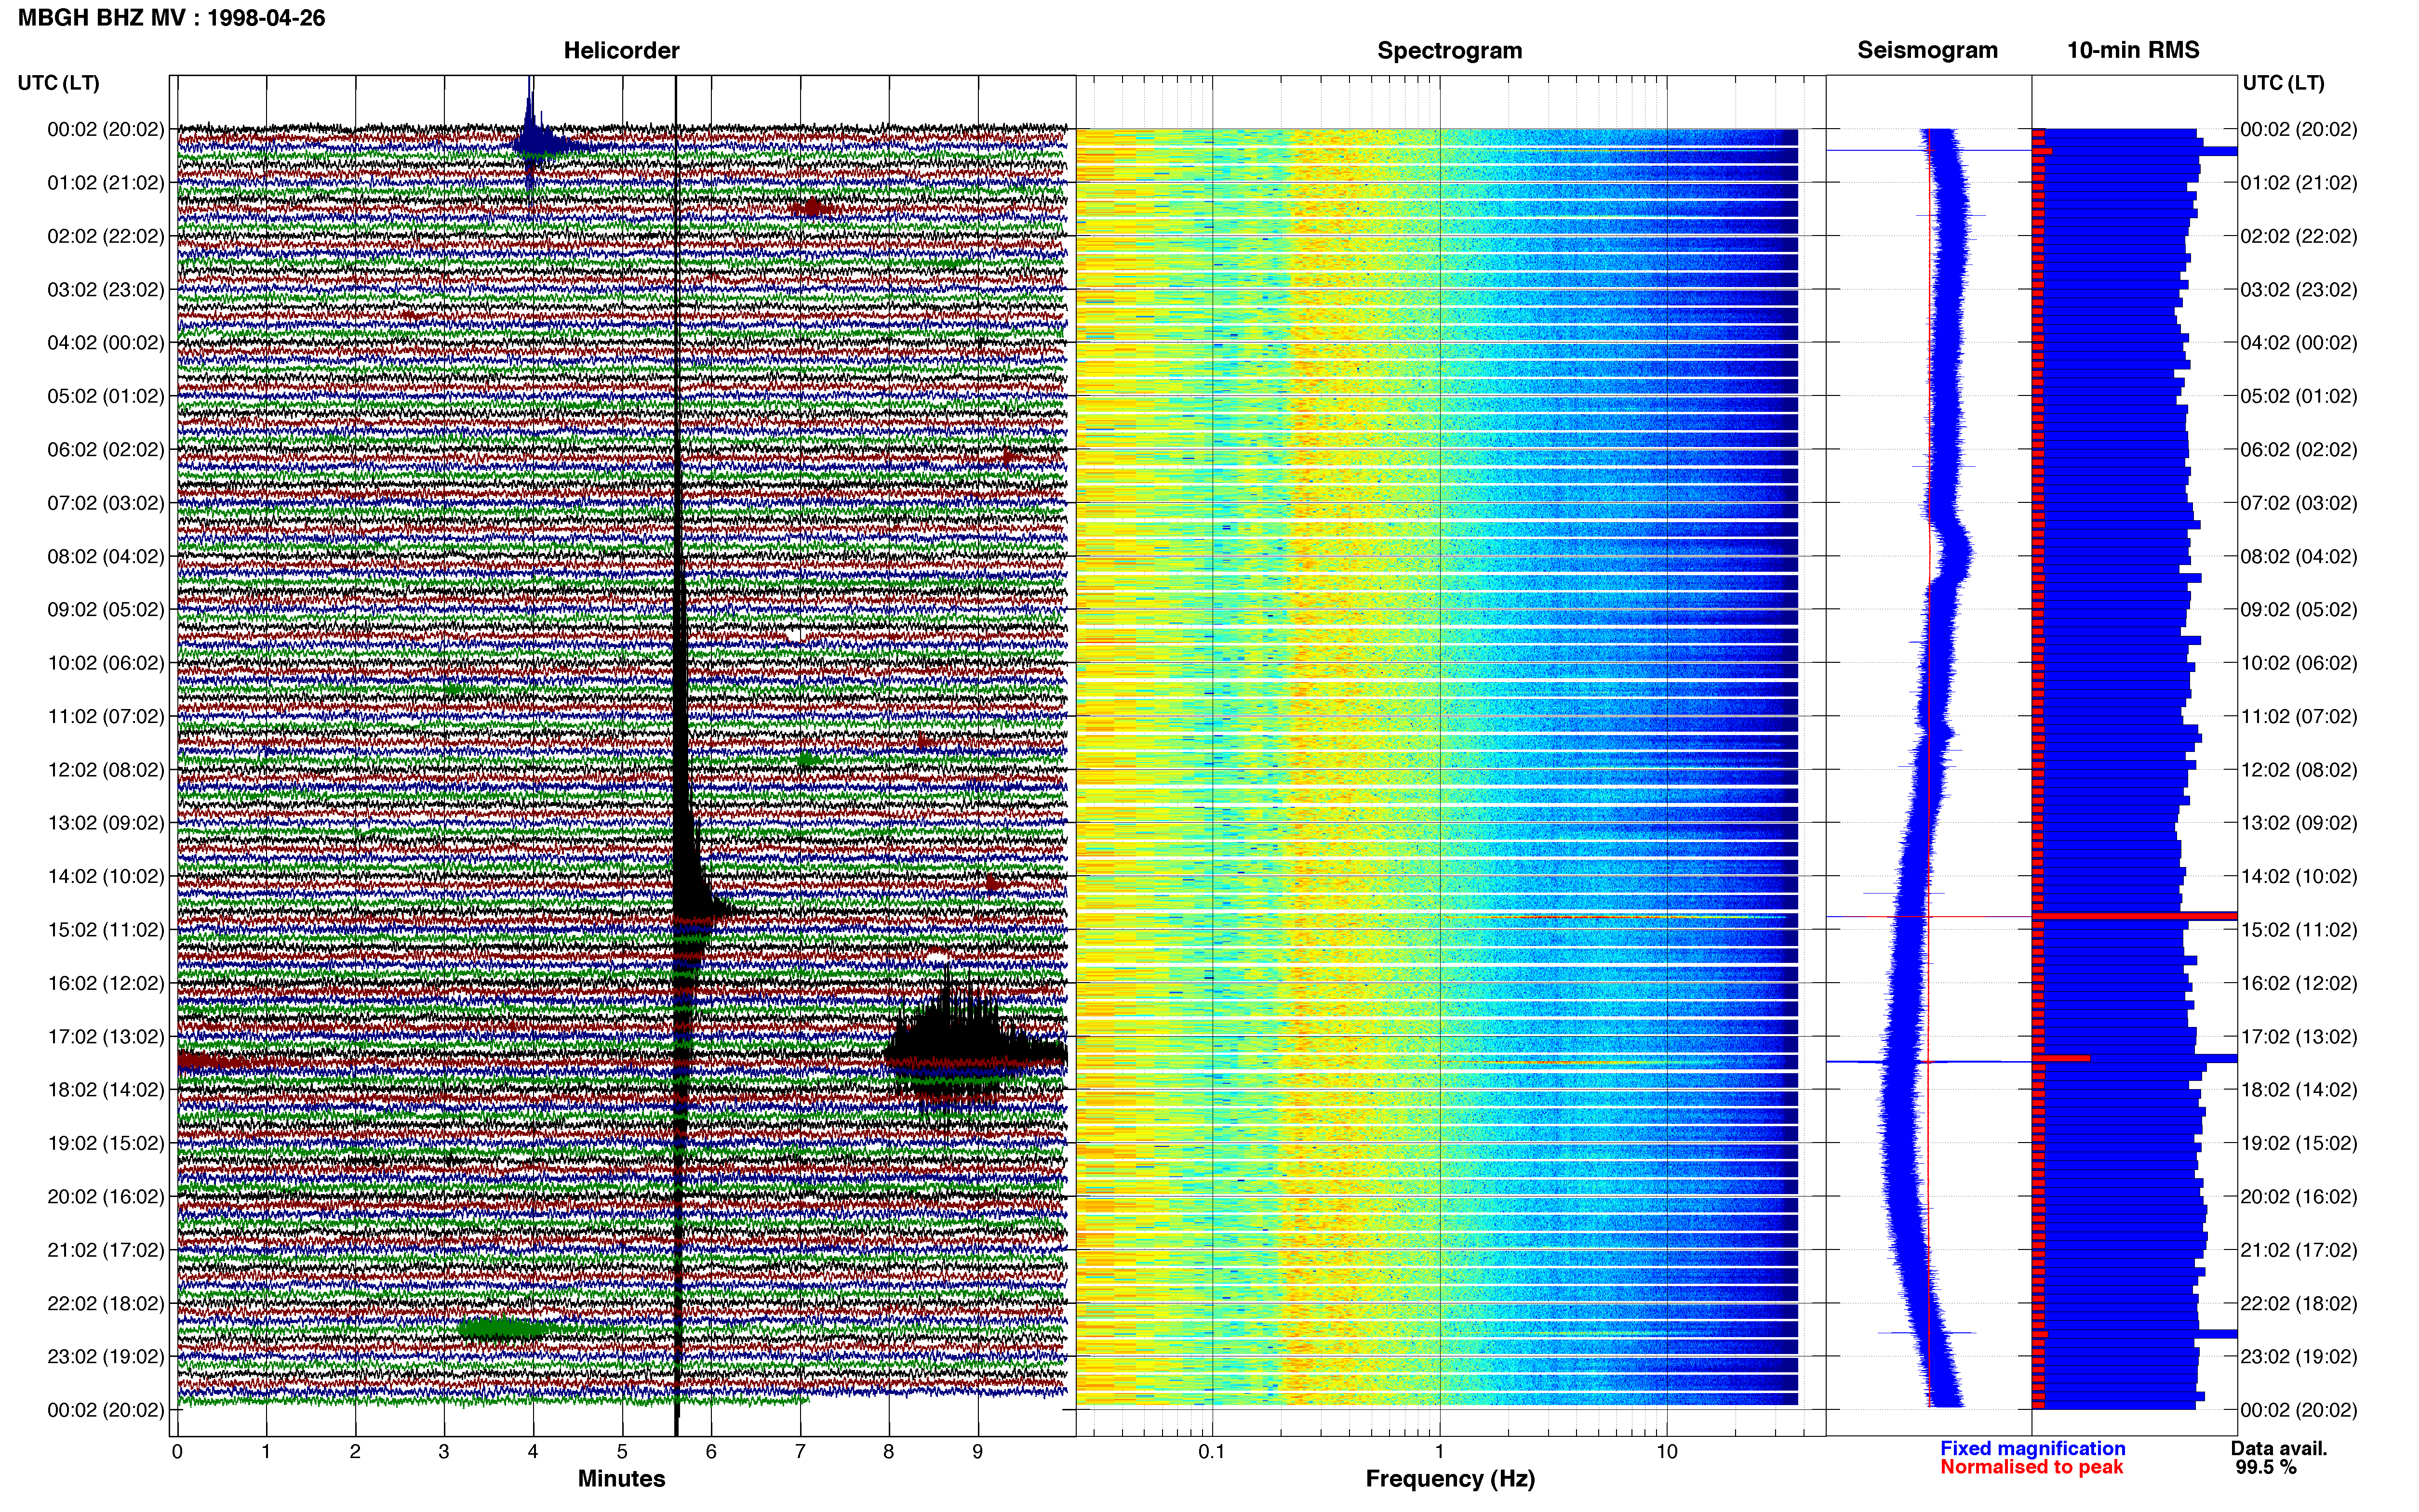Click the left time label '13:02 (09:02)'

105,822
